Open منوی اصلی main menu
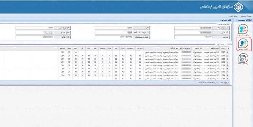The height and width of the screenshot is (127, 253). tap(233, 16)
